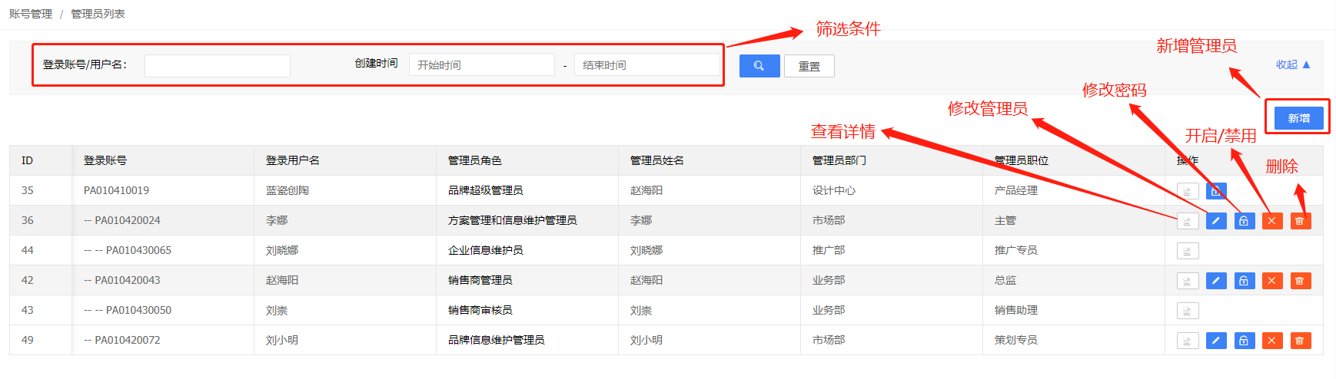View details for admin 李娜 (ID 36)
This screenshot has width=1336, height=379.
pyautogui.click(x=1188, y=221)
